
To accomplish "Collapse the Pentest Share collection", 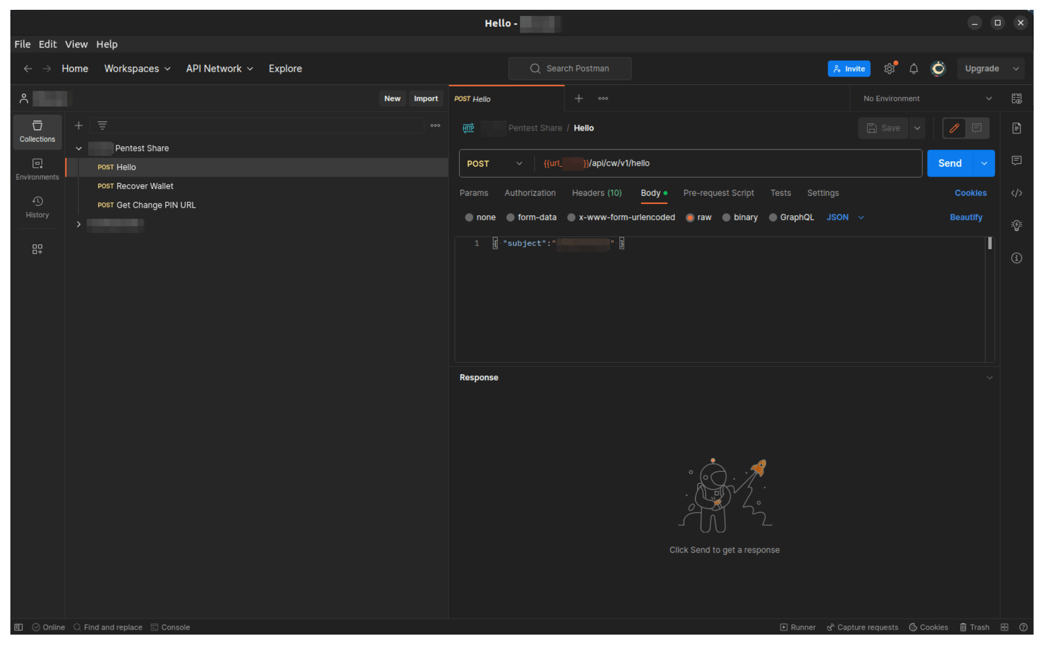I will 79,148.
